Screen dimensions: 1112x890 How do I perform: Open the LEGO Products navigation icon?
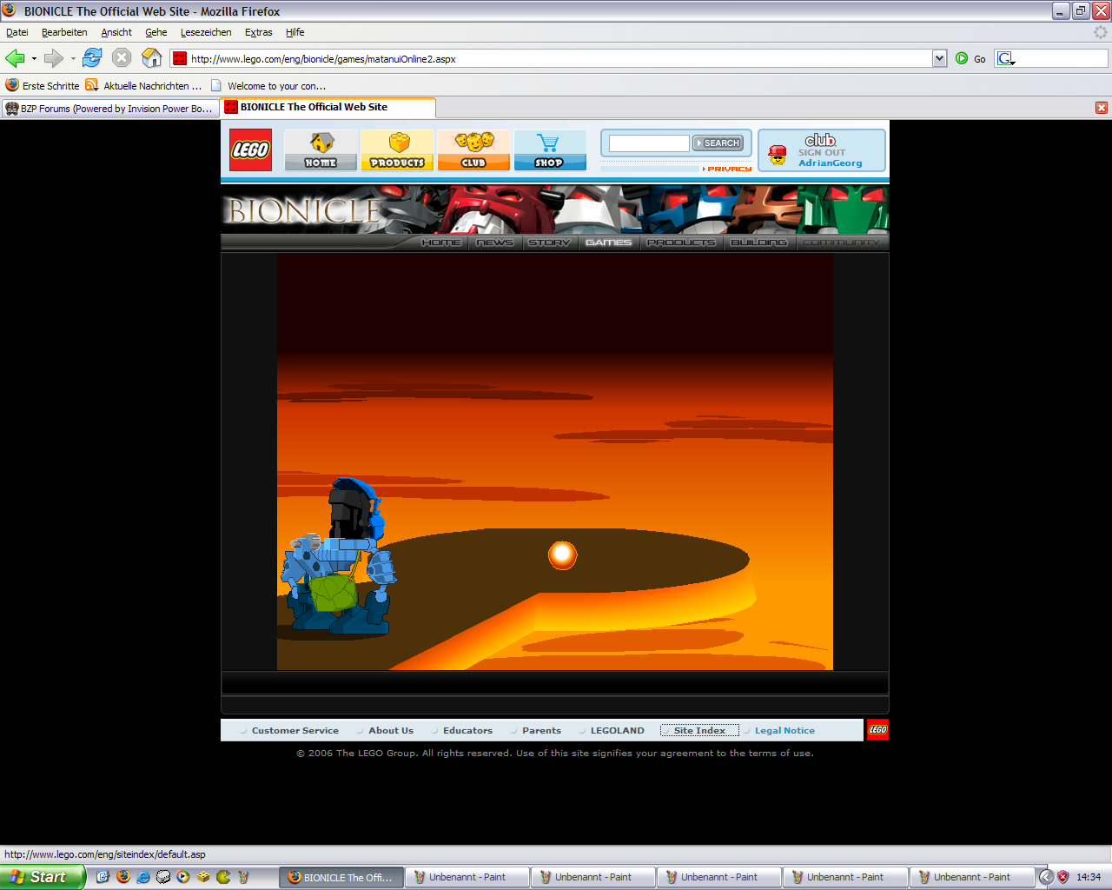coord(397,149)
